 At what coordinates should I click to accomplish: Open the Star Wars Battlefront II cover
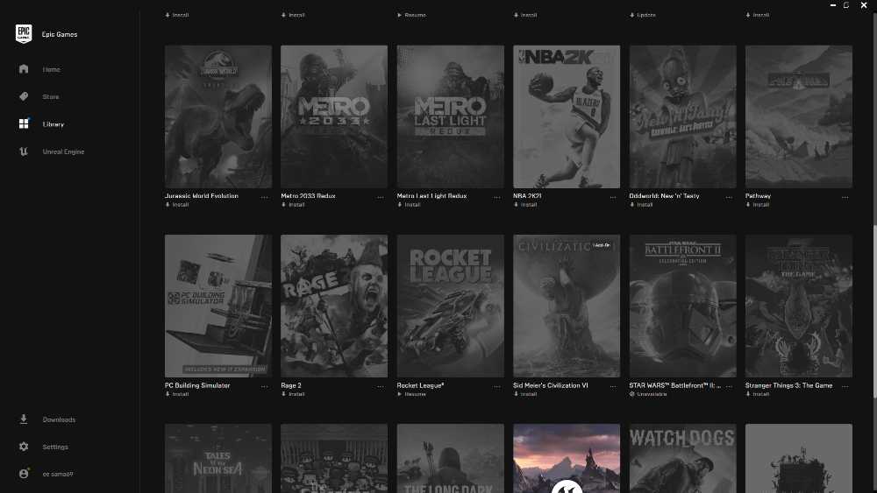(682, 306)
